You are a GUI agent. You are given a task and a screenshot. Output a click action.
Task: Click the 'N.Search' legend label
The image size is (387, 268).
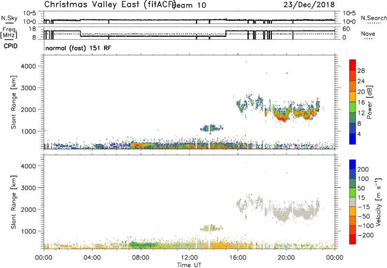[373, 18]
